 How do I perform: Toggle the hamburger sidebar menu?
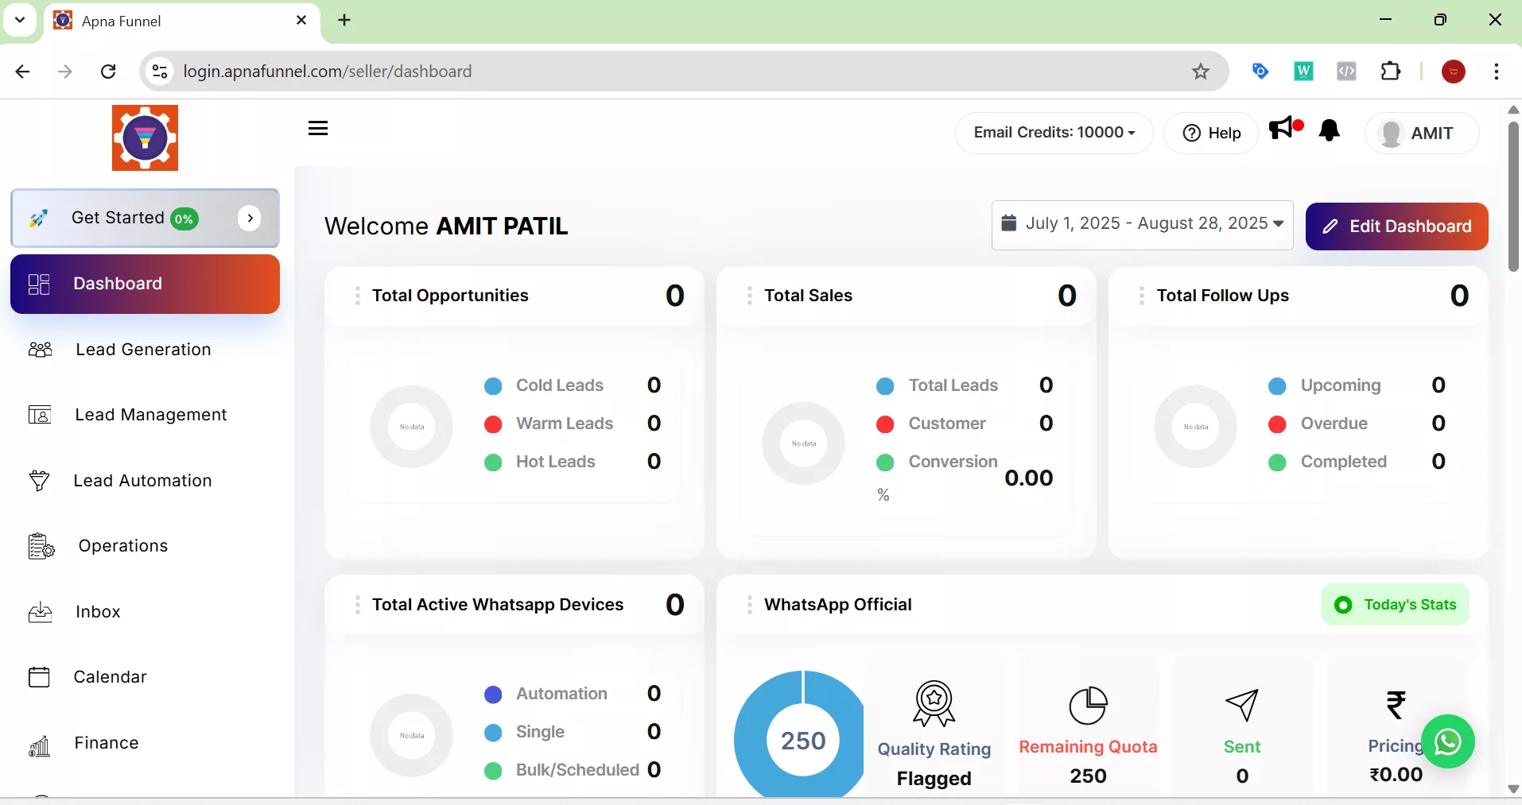[x=318, y=129]
